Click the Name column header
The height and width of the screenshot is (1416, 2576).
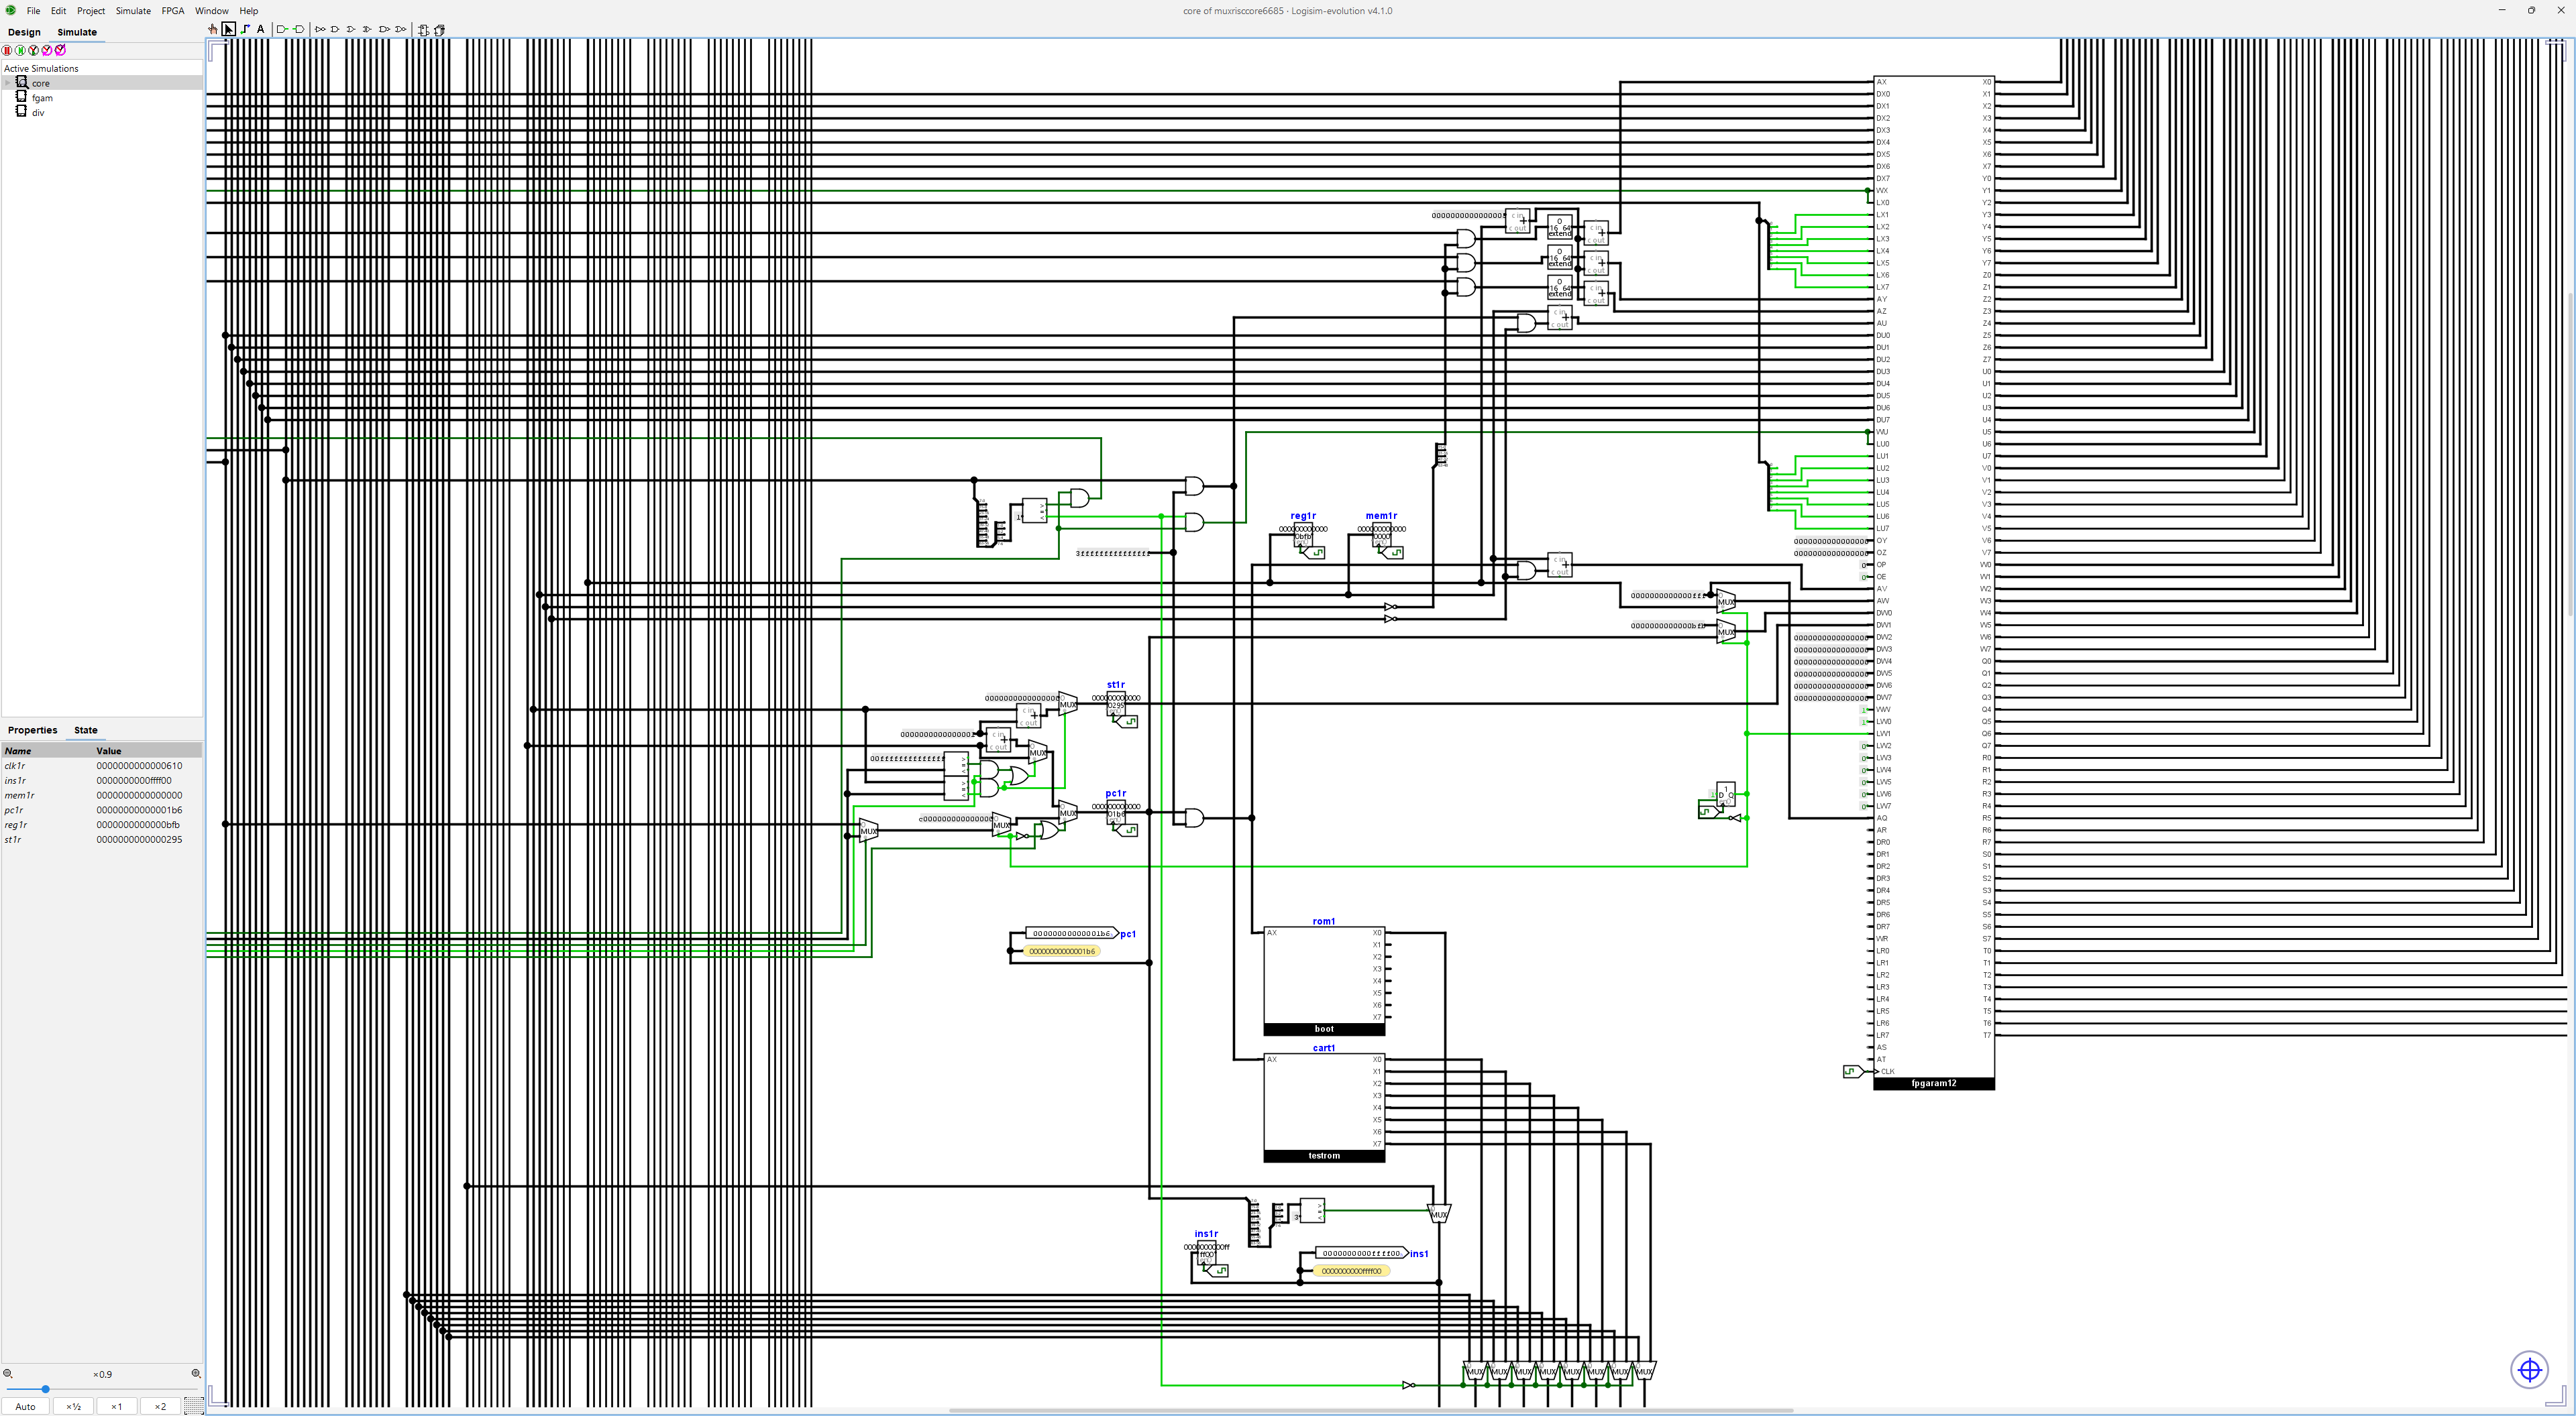(47, 750)
